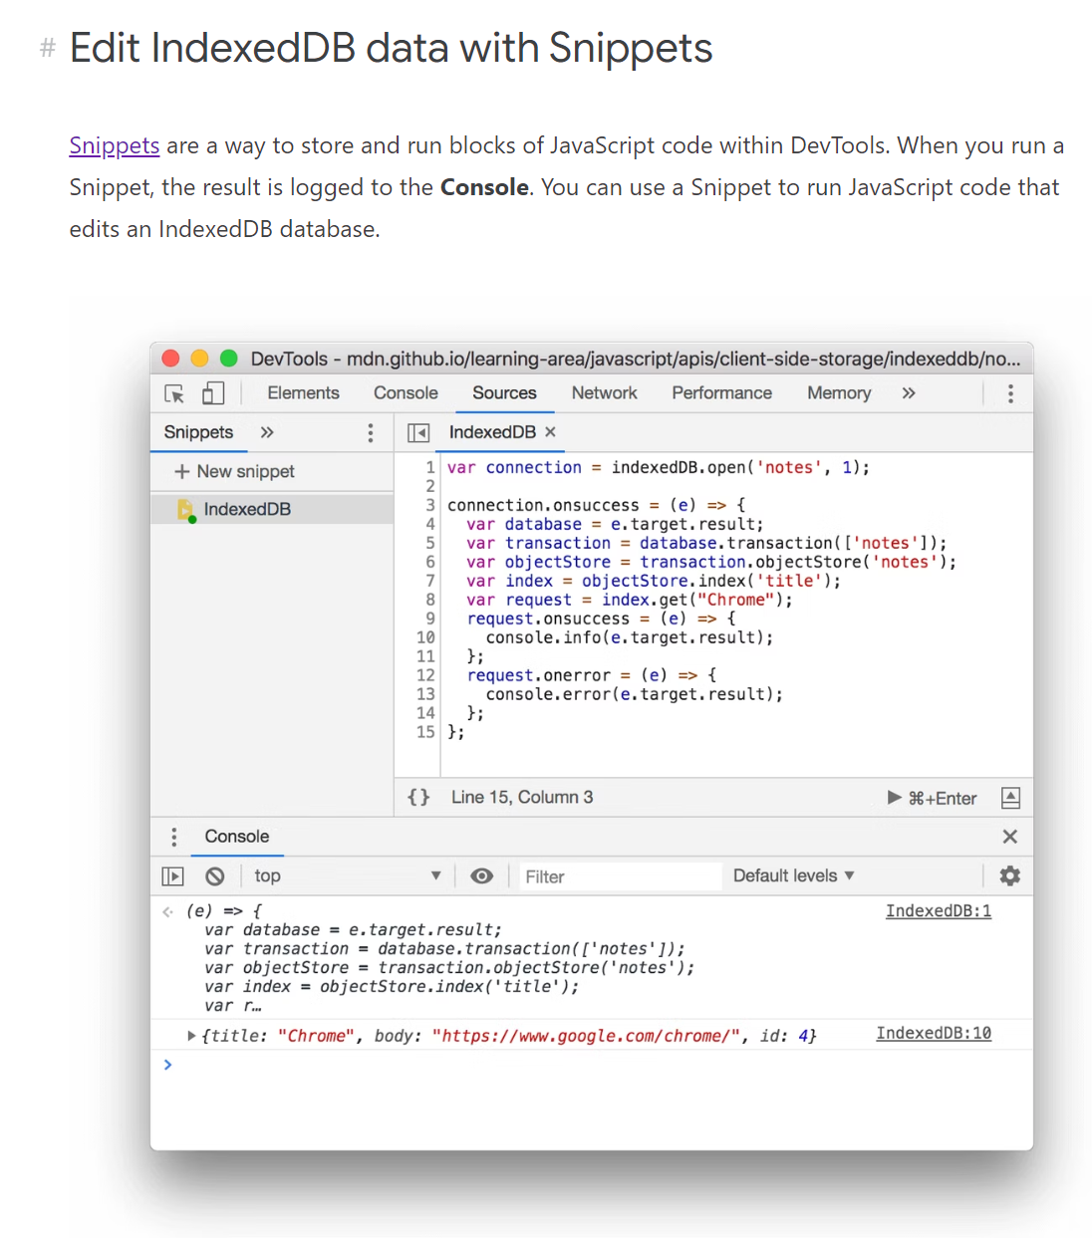Expand more navigator panes next to Snippets

click(267, 432)
